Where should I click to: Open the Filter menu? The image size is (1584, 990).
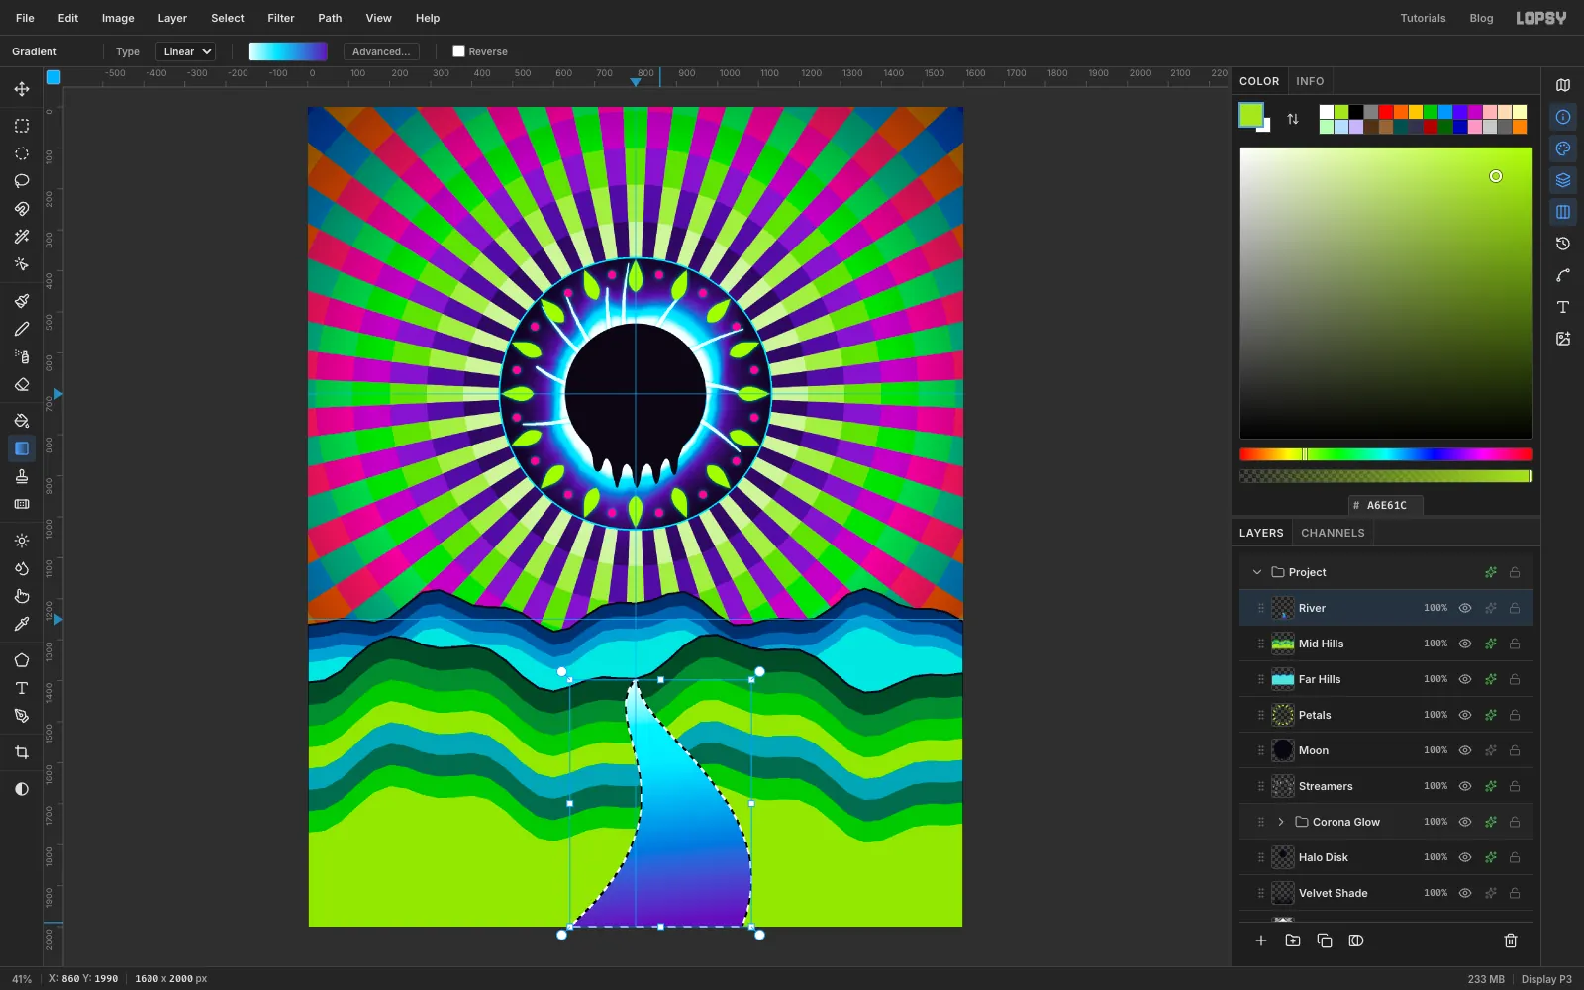(x=281, y=18)
